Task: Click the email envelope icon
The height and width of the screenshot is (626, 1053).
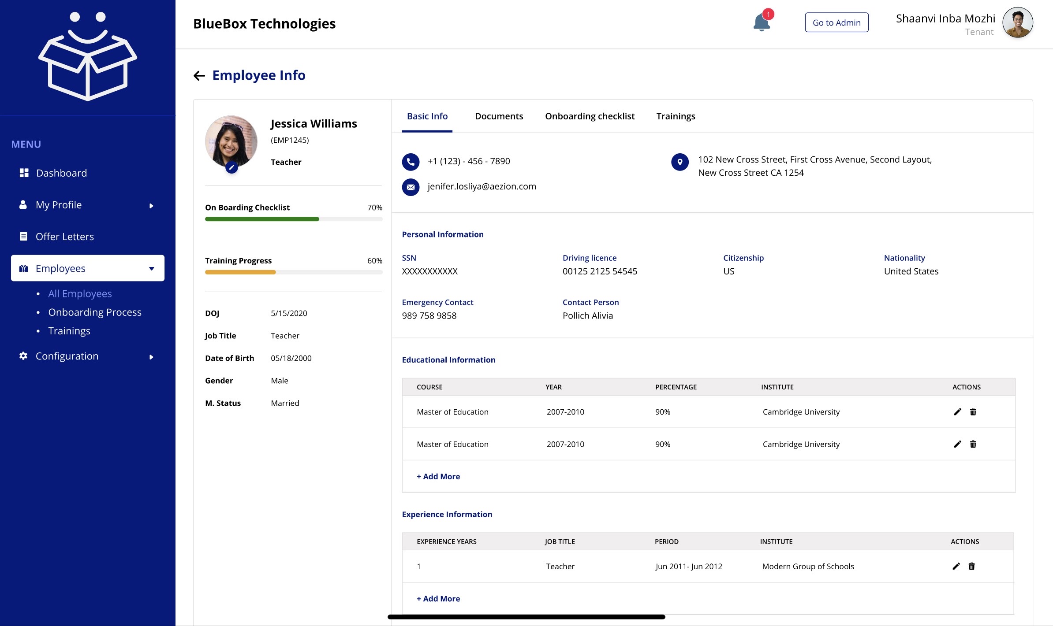Action: [411, 187]
